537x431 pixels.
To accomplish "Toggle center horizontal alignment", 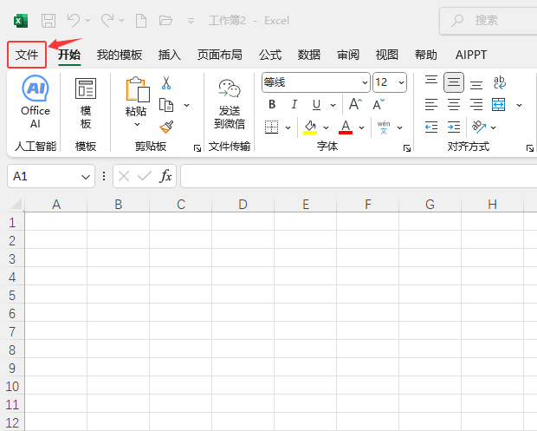I will coord(454,105).
